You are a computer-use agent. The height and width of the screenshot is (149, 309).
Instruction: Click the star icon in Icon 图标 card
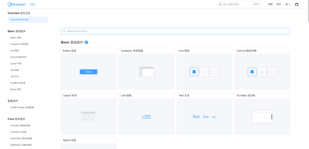204,72
